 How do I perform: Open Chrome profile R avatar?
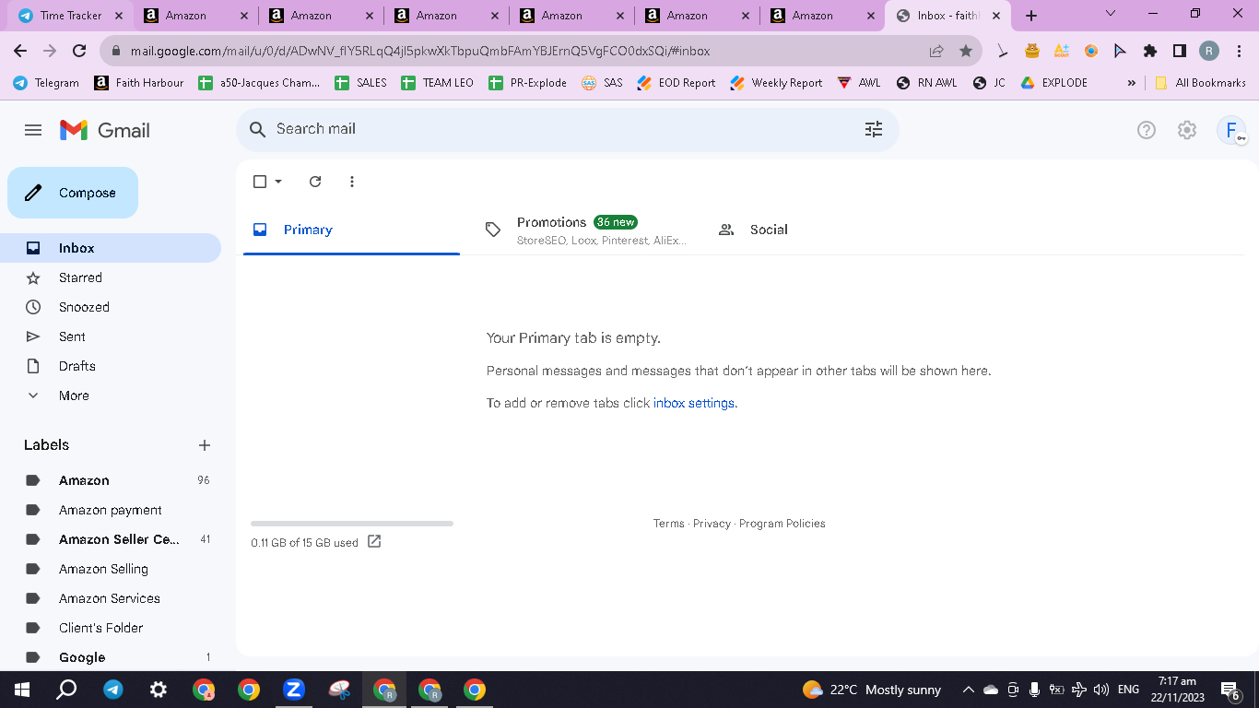coord(1209,51)
